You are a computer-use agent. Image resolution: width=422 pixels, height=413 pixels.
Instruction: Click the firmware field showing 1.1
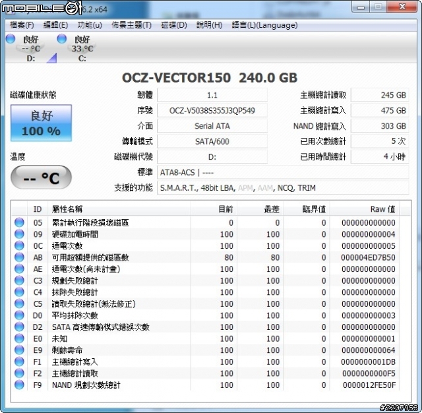pyautogui.click(x=212, y=95)
